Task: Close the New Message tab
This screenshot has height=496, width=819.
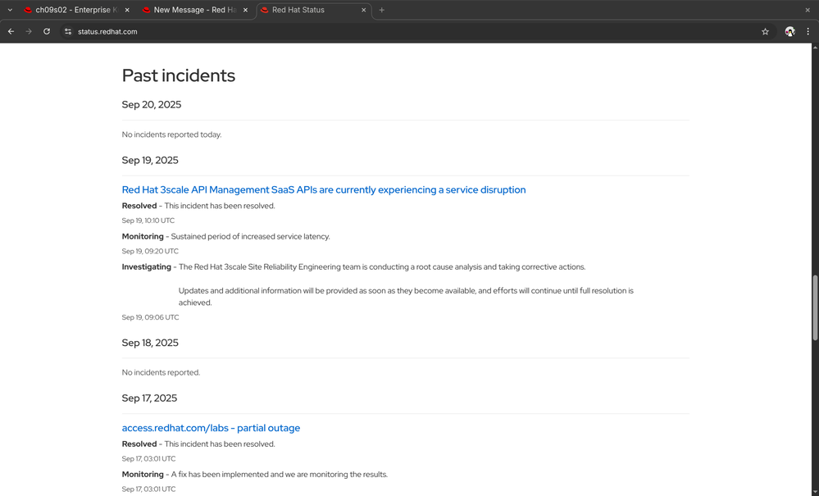Action: pyautogui.click(x=245, y=10)
